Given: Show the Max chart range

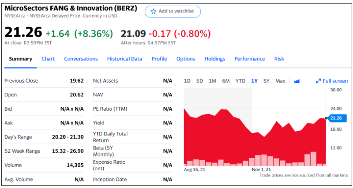Looking at the screenshot, I should pos(280,81).
